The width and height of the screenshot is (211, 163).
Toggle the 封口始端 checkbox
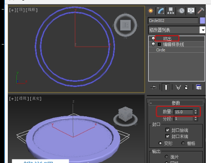[167, 130]
